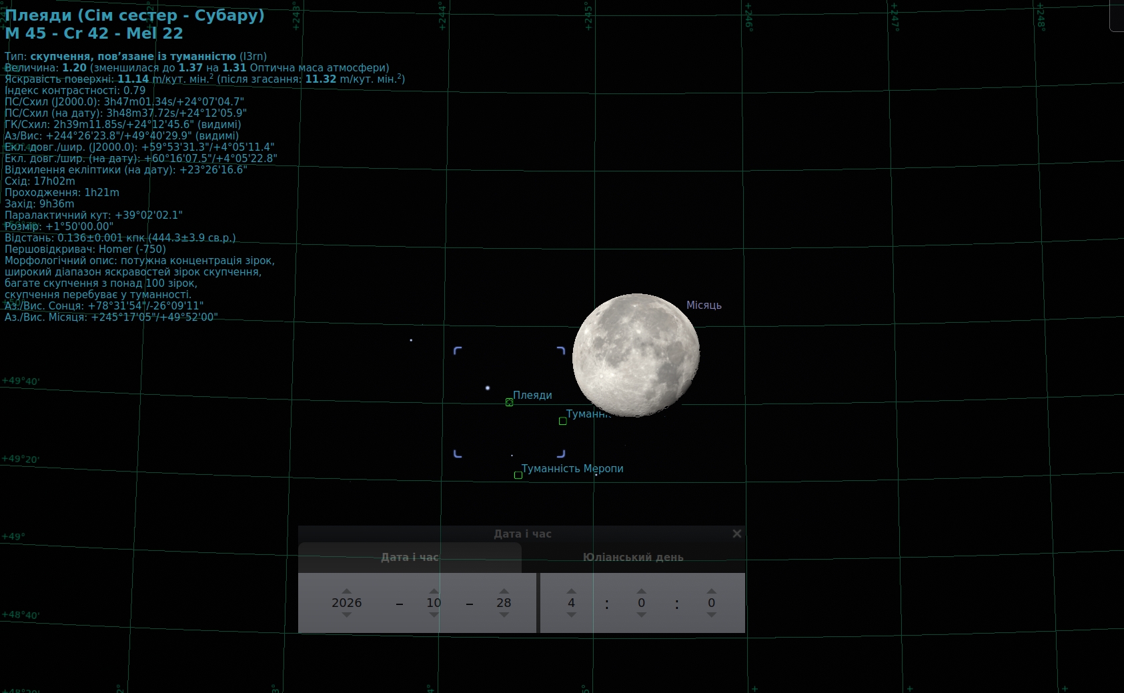Select the Moon disc in the sky
Screen dimensions: 1124x693
coord(636,356)
